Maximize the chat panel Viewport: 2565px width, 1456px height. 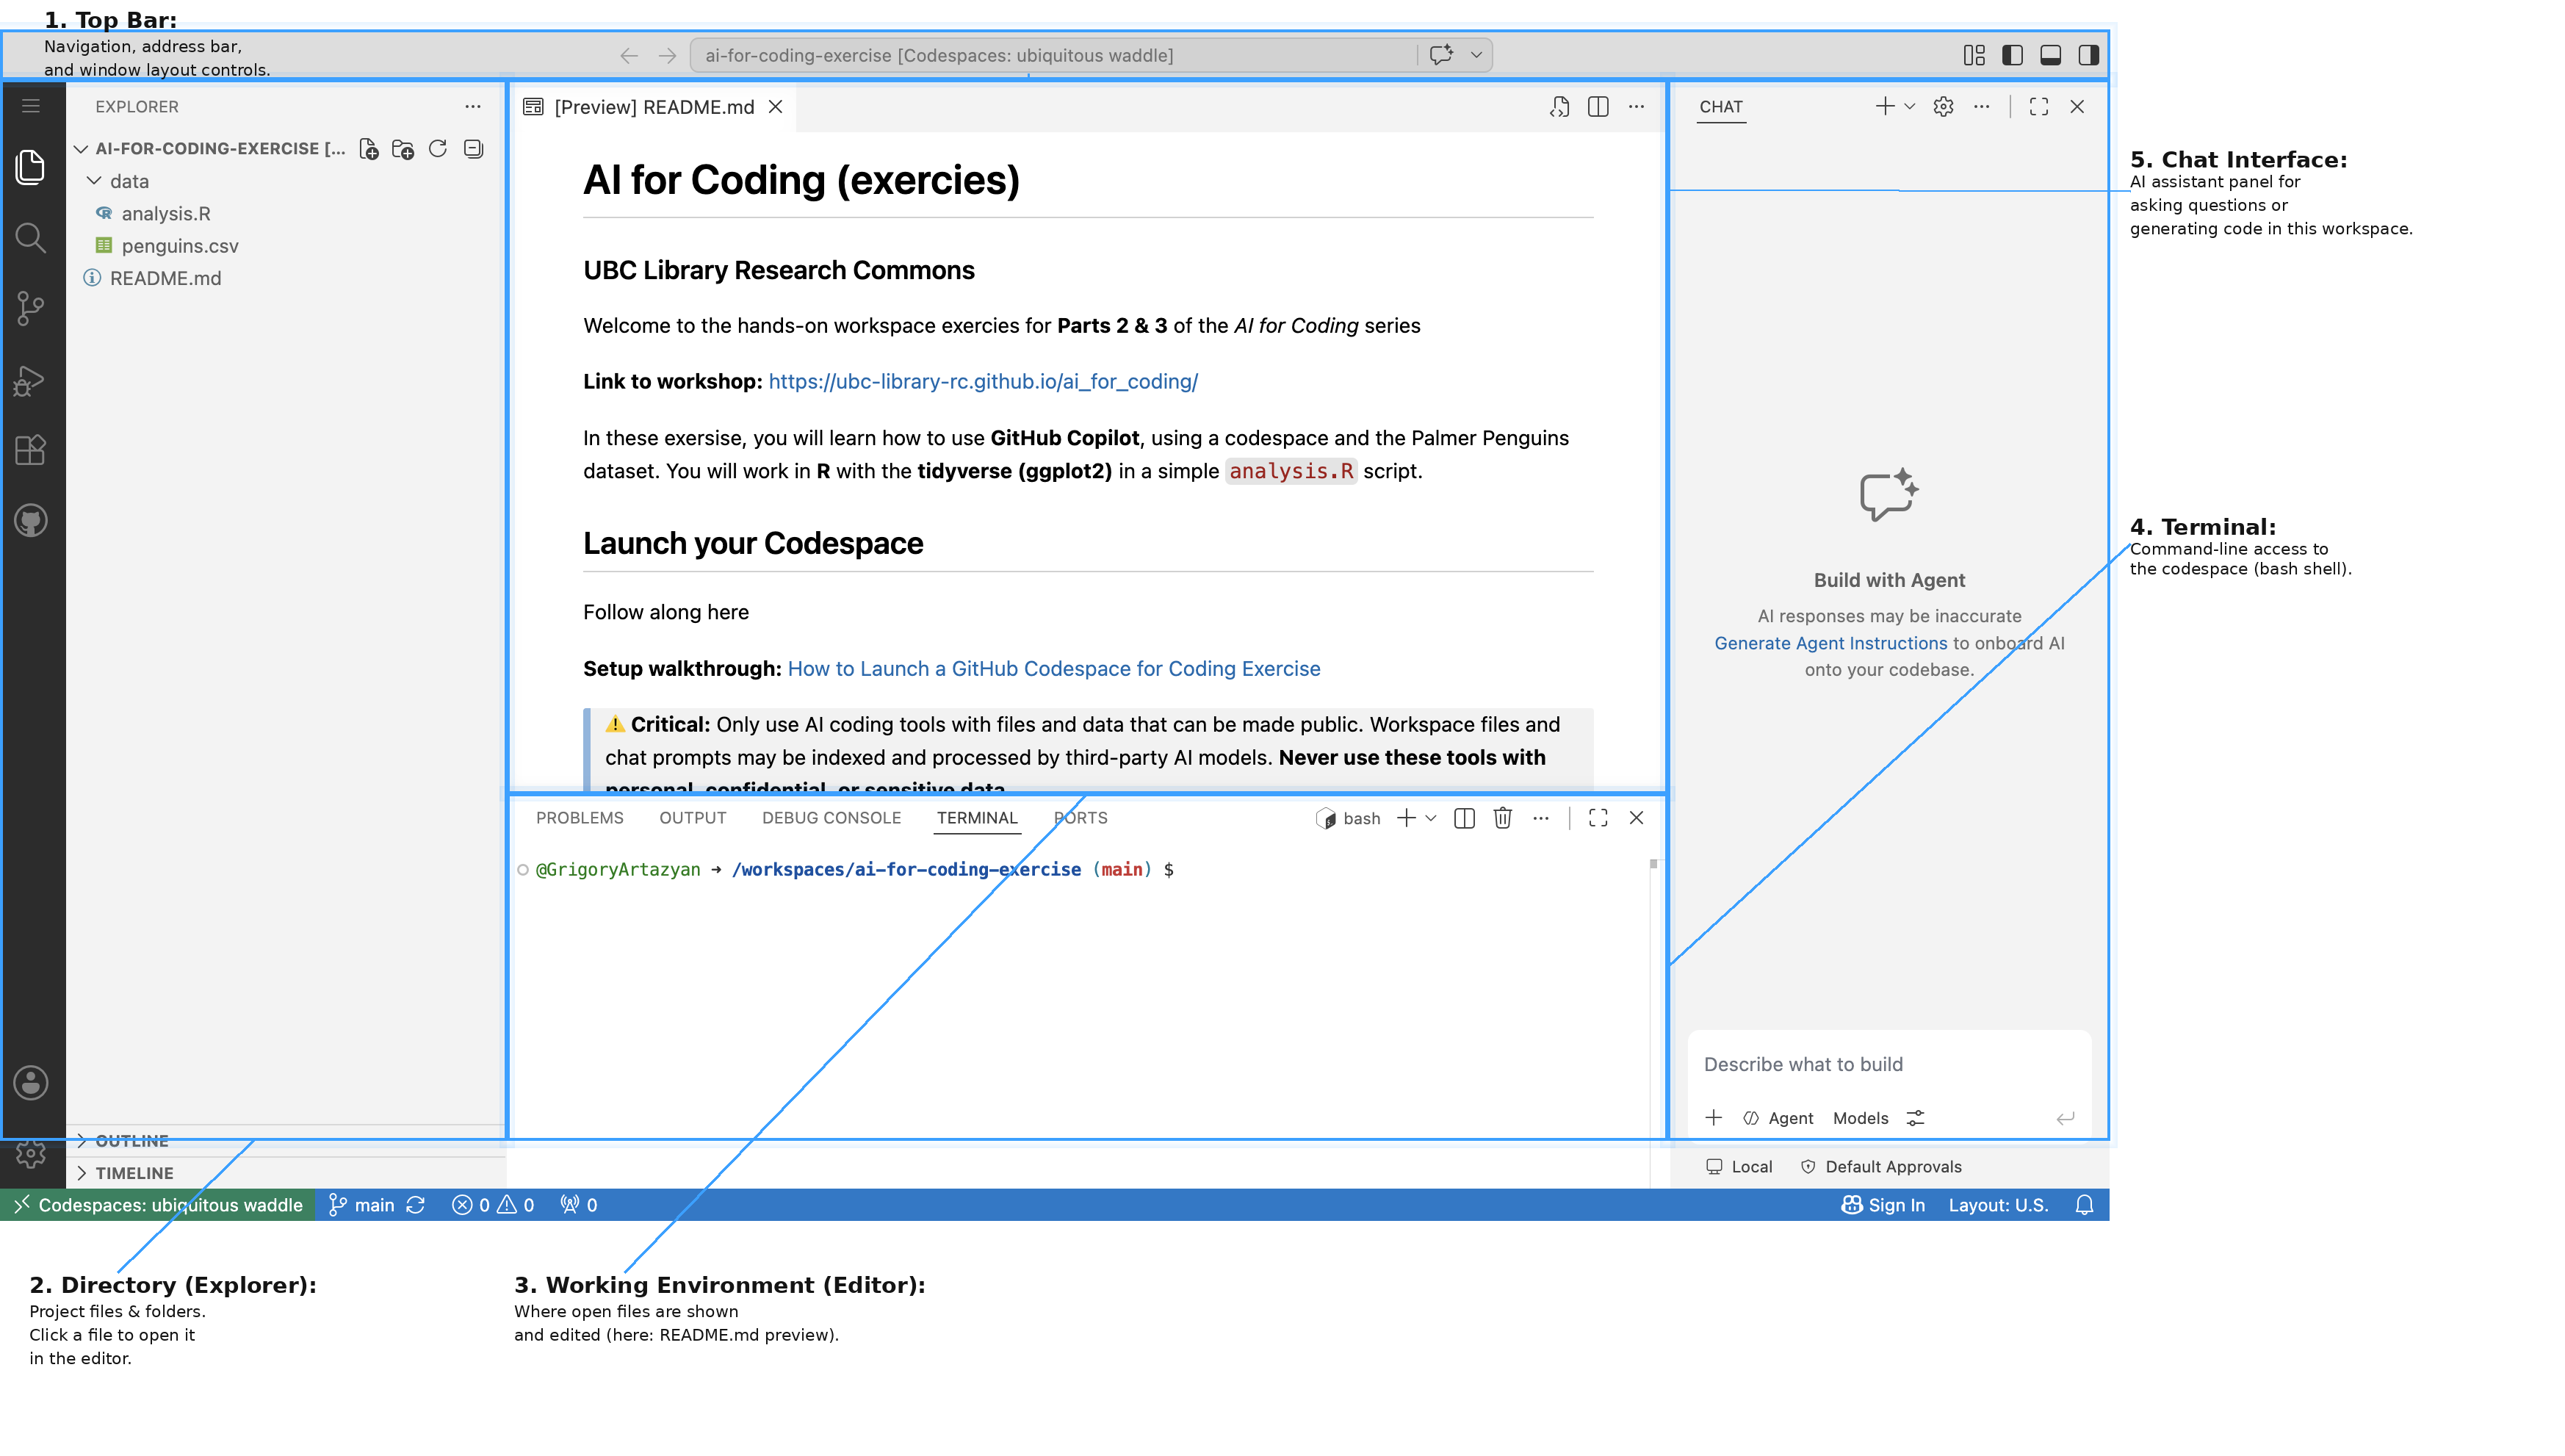(x=2038, y=107)
